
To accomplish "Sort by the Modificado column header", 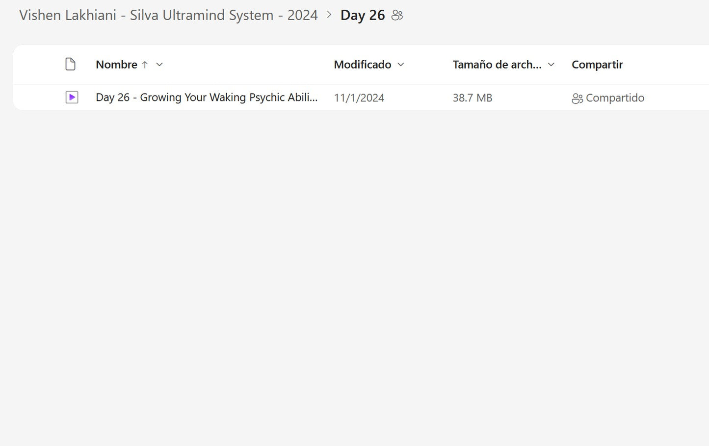I will point(362,65).
